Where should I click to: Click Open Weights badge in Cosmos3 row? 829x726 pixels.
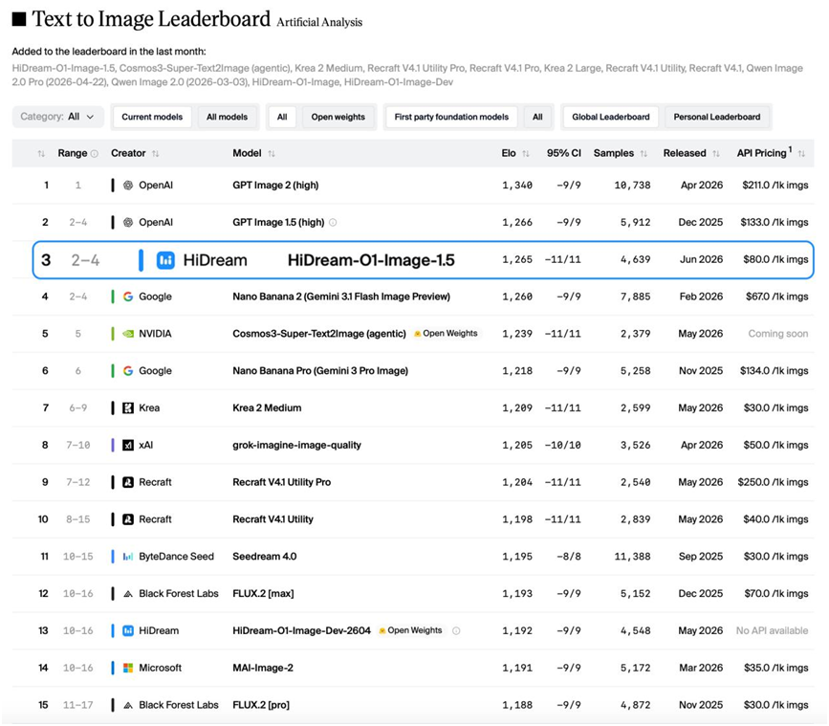pyautogui.click(x=447, y=334)
